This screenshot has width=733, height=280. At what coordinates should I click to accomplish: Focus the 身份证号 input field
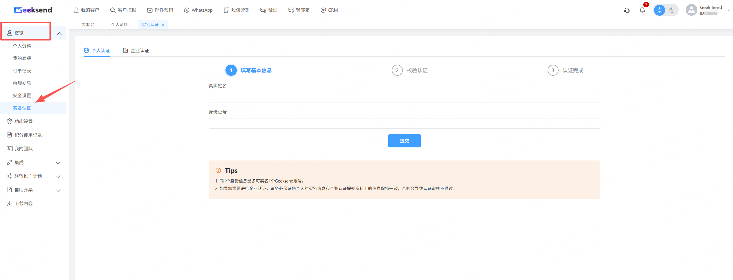click(x=404, y=123)
